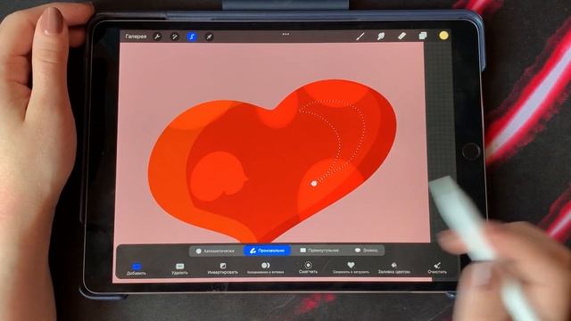
Task: Tap the three-dots menu at top center
Action: (285, 34)
